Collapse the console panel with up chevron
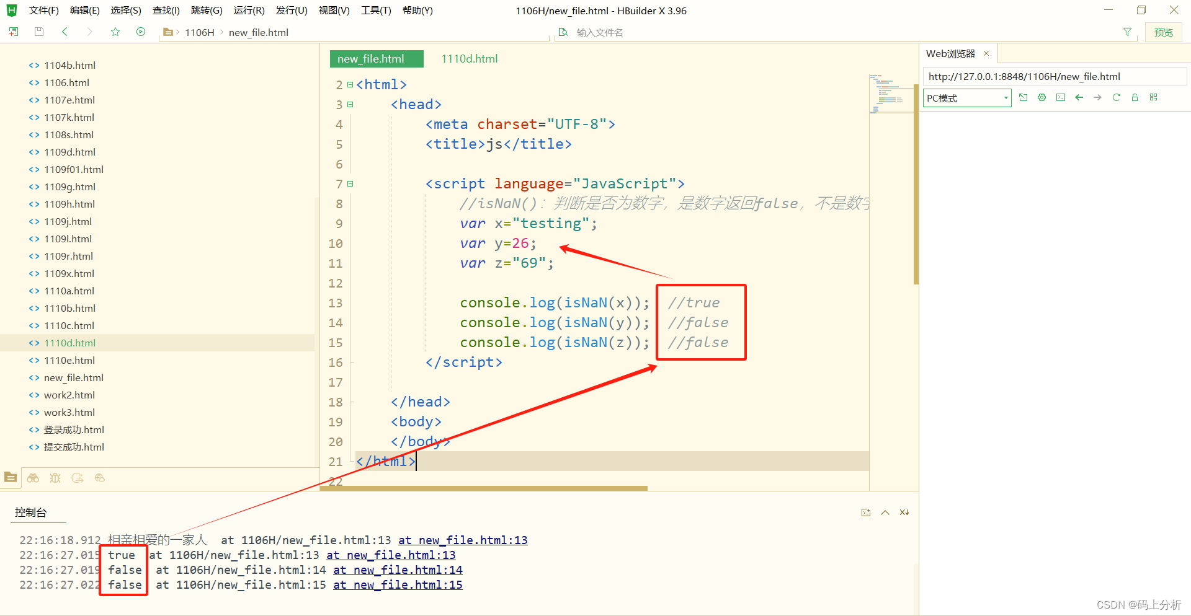Image resolution: width=1191 pixels, height=616 pixels. click(x=885, y=513)
